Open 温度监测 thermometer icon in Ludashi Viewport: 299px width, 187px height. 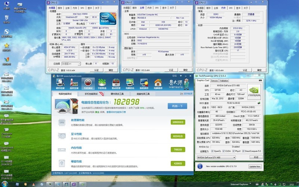(74, 84)
